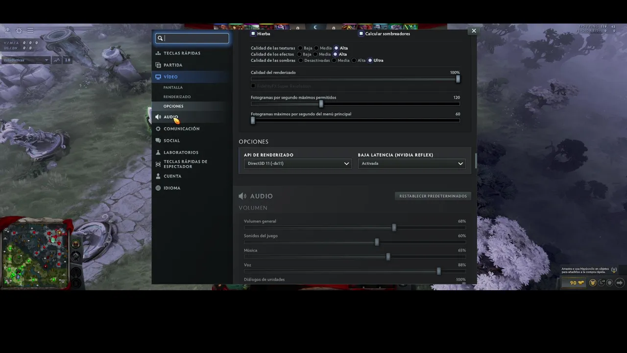Click the Vídeo monitor icon in the sidebar

click(x=158, y=77)
